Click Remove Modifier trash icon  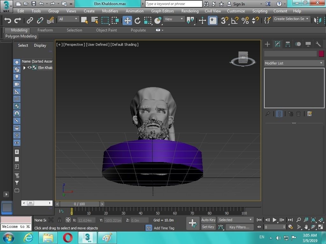(x=298, y=114)
